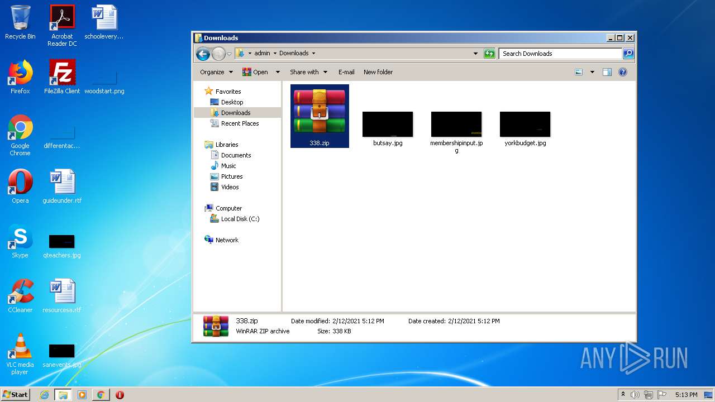Screen dimensions: 715x402
Task: Select the schoolevery document on desktop
Action: (x=104, y=22)
